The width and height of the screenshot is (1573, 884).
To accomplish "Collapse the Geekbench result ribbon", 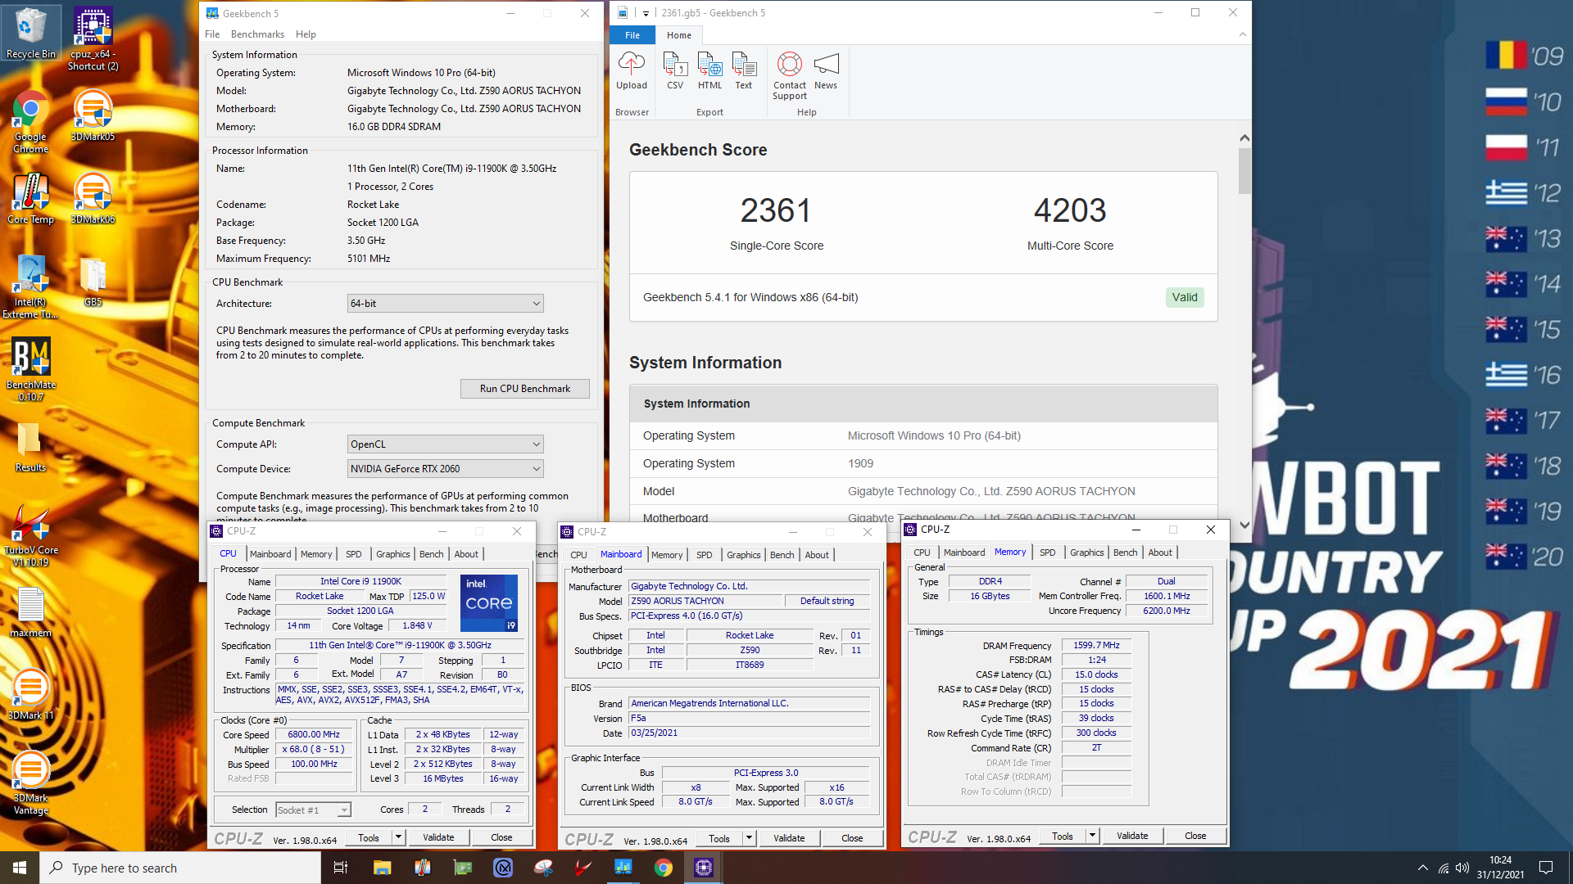I will (1242, 35).
